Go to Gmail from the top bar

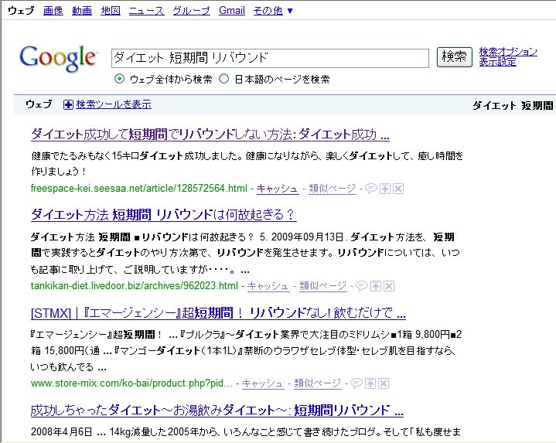[232, 11]
